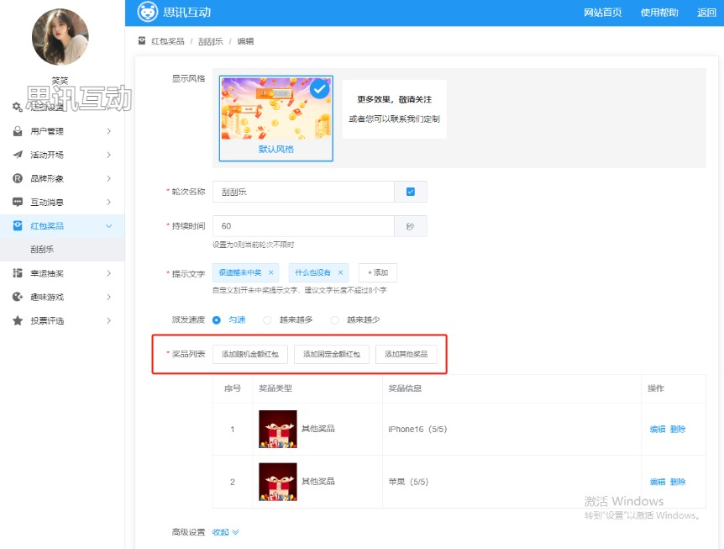Click the 很遗憾未中奖 hint tag
The height and width of the screenshot is (549, 724).
(x=246, y=272)
